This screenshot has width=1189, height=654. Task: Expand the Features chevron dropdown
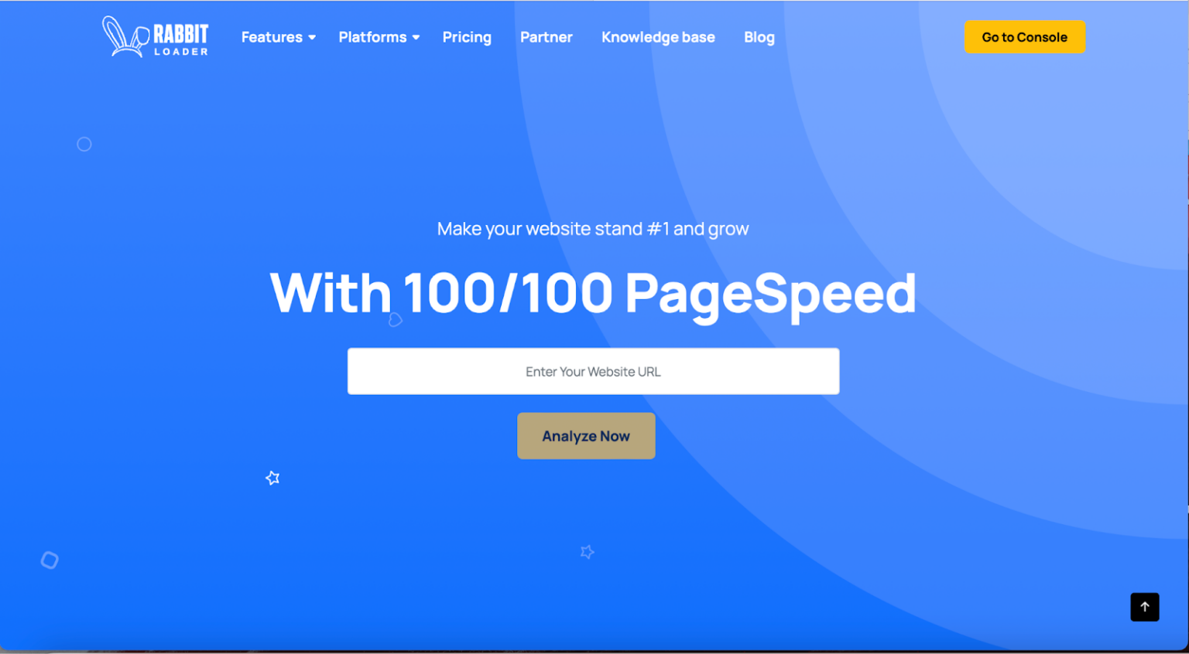pos(312,37)
